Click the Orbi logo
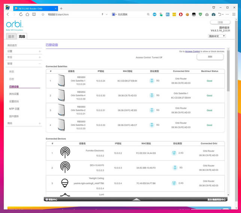Viewport: 241px width, 213px height. tap(15, 25)
